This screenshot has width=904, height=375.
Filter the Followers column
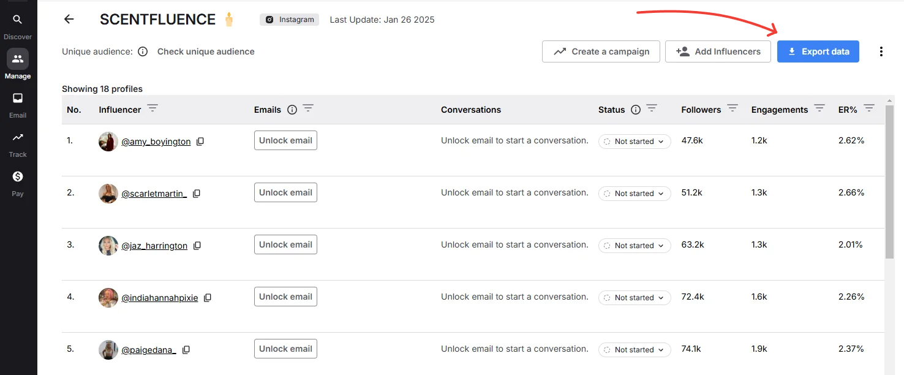click(x=733, y=108)
